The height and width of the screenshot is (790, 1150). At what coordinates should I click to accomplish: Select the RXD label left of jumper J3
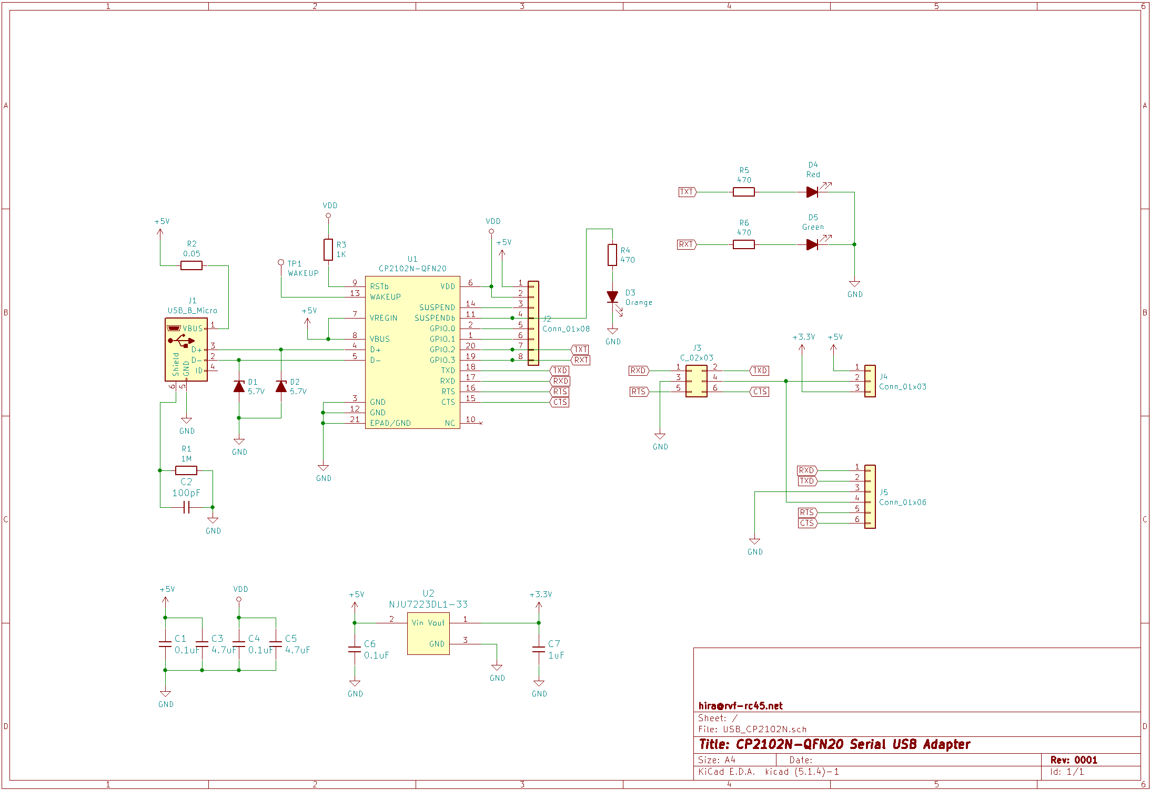[x=638, y=370]
